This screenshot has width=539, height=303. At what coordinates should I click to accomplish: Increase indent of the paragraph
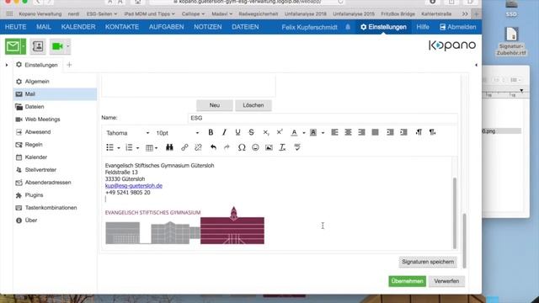pos(403,133)
